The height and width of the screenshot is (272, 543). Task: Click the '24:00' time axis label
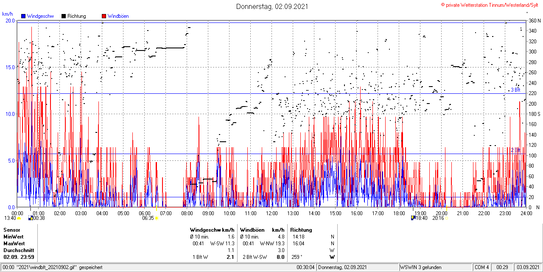(526, 213)
